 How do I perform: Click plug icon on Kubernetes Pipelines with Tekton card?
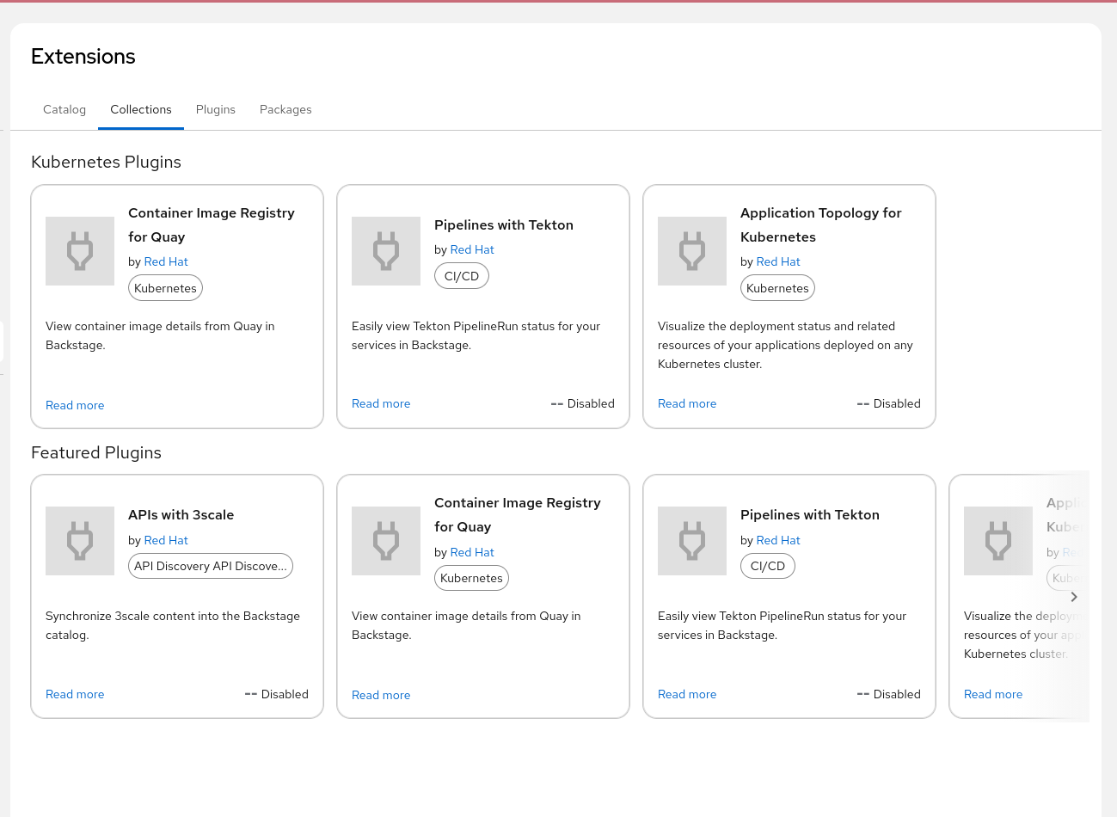point(386,251)
